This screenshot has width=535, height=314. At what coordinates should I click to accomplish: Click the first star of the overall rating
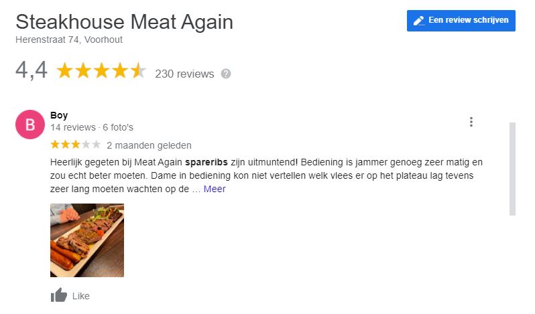point(65,71)
